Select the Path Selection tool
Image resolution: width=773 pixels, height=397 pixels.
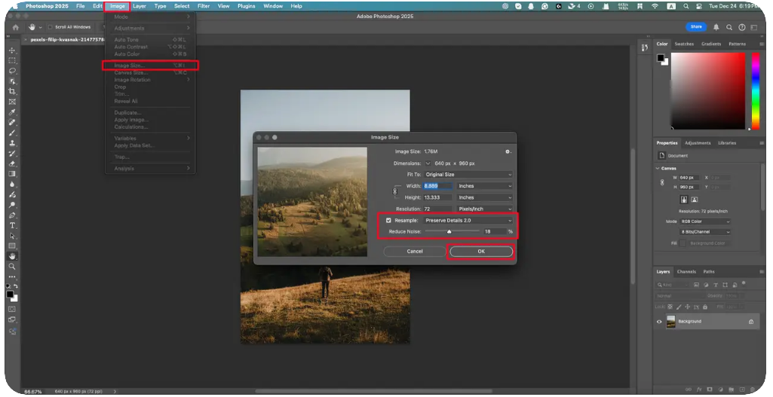coord(12,236)
